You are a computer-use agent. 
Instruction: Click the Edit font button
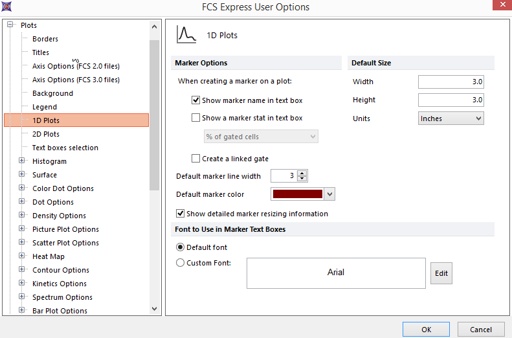441,273
